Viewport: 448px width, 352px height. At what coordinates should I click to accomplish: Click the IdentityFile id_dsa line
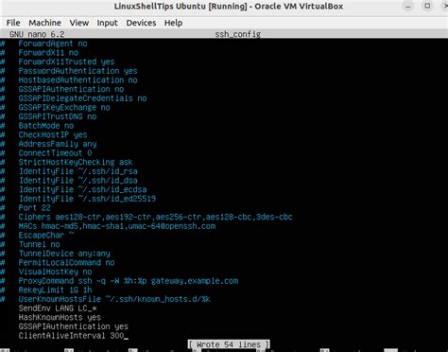[78, 181]
